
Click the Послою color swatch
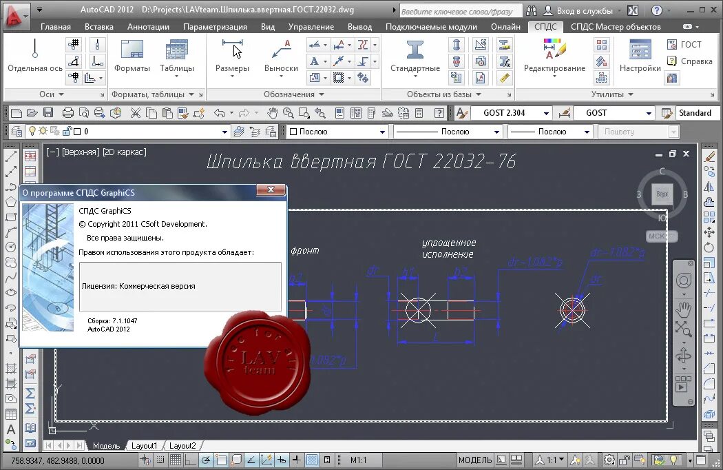pos(293,132)
